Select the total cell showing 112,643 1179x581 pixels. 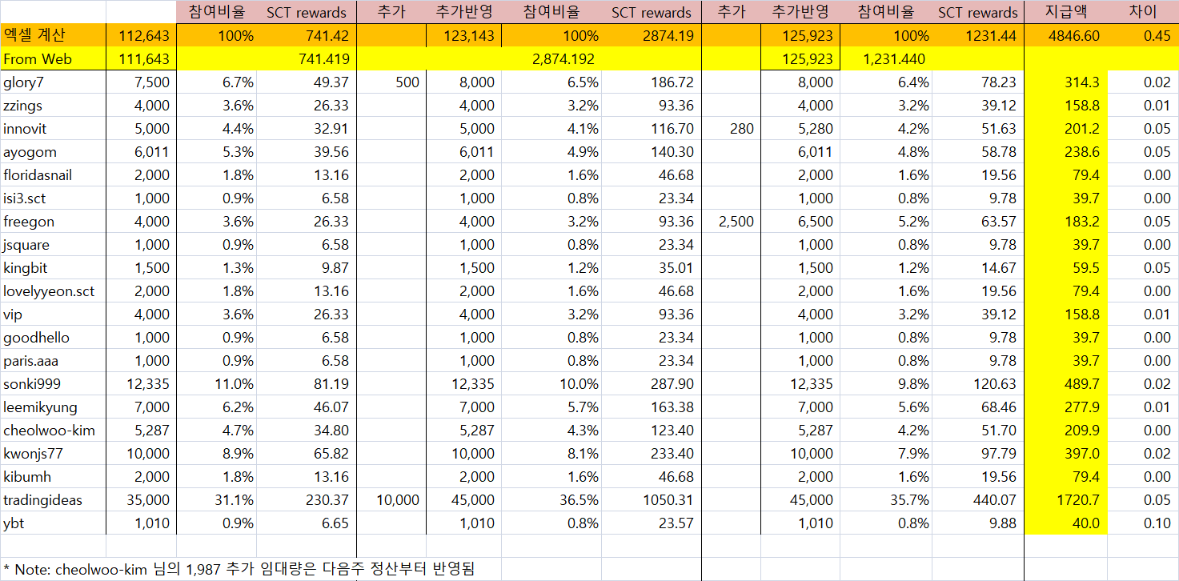142,35
